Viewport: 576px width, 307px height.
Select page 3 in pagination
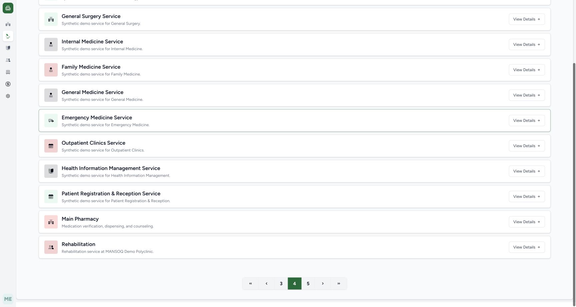point(281,284)
